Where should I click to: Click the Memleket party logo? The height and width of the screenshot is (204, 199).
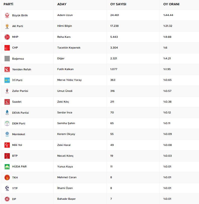pyautogui.click(x=7, y=134)
